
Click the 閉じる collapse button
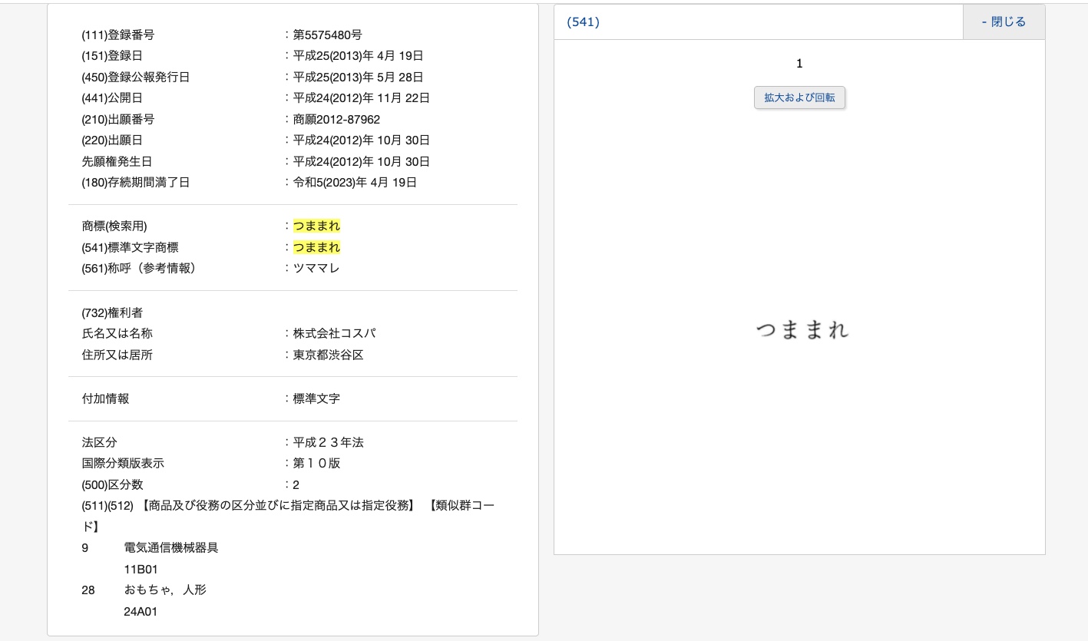click(1004, 22)
